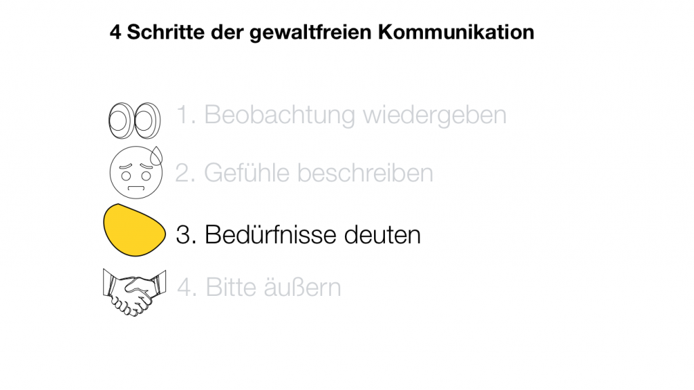Select the yellow blob shape
The width and height of the screenshot is (694, 390).
point(134,230)
